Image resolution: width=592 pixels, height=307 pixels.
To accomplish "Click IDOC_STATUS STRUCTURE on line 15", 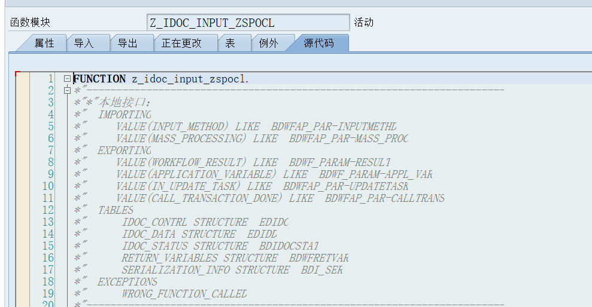I will [184, 246].
